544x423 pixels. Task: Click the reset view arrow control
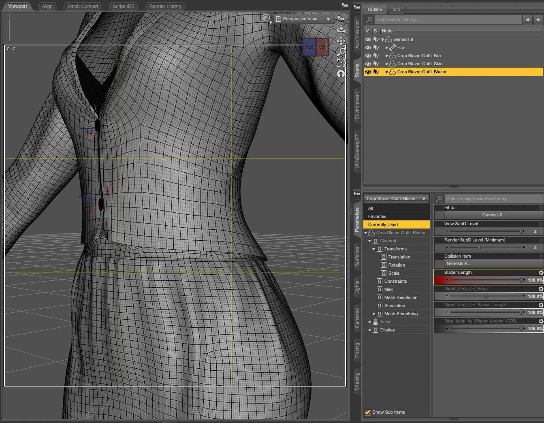[x=341, y=73]
